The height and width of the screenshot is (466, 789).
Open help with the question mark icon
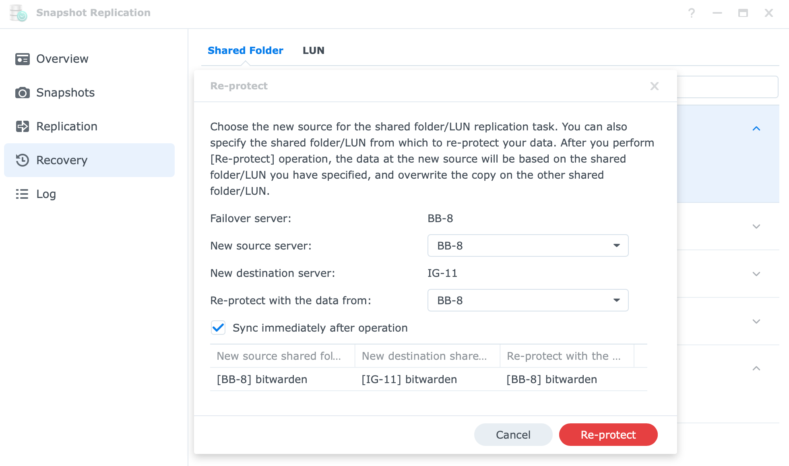tap(692, 13)
